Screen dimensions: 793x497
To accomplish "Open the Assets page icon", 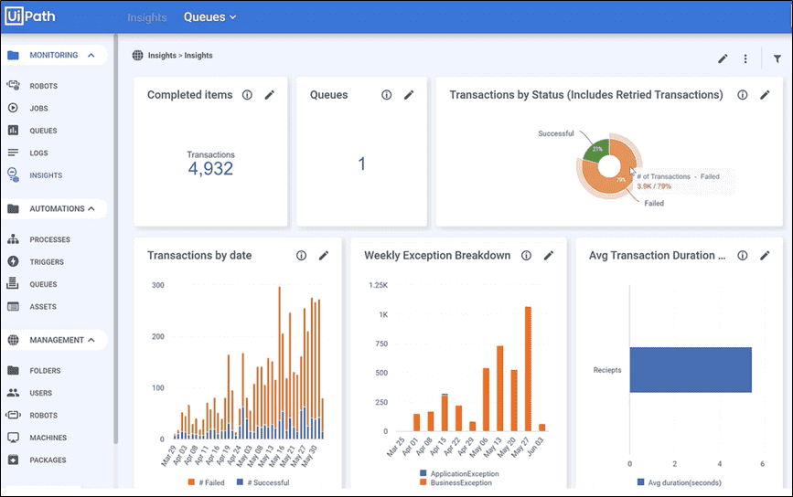I will point(13,307).
